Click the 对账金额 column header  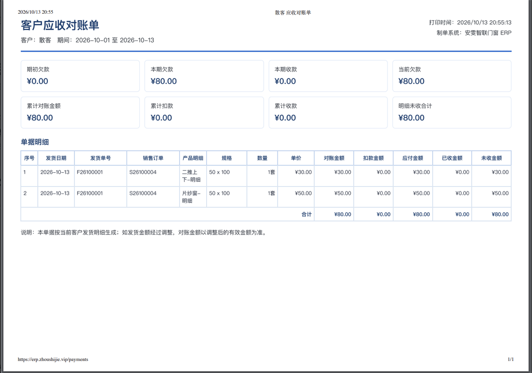(x=334, y=158)
